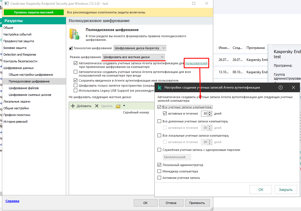
Task: Click the folder import icon in disk list toolbar
Action: pos(118,106)
